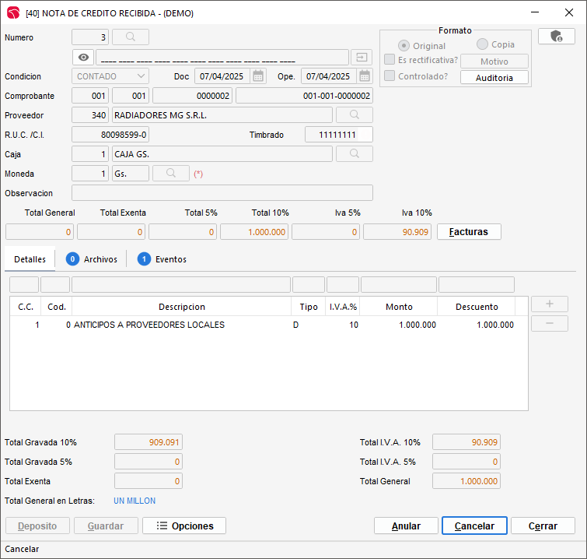This screenshot has width=587, height=559.
Task: Open the Ope. date calendar picker
Action: point(365,76)
